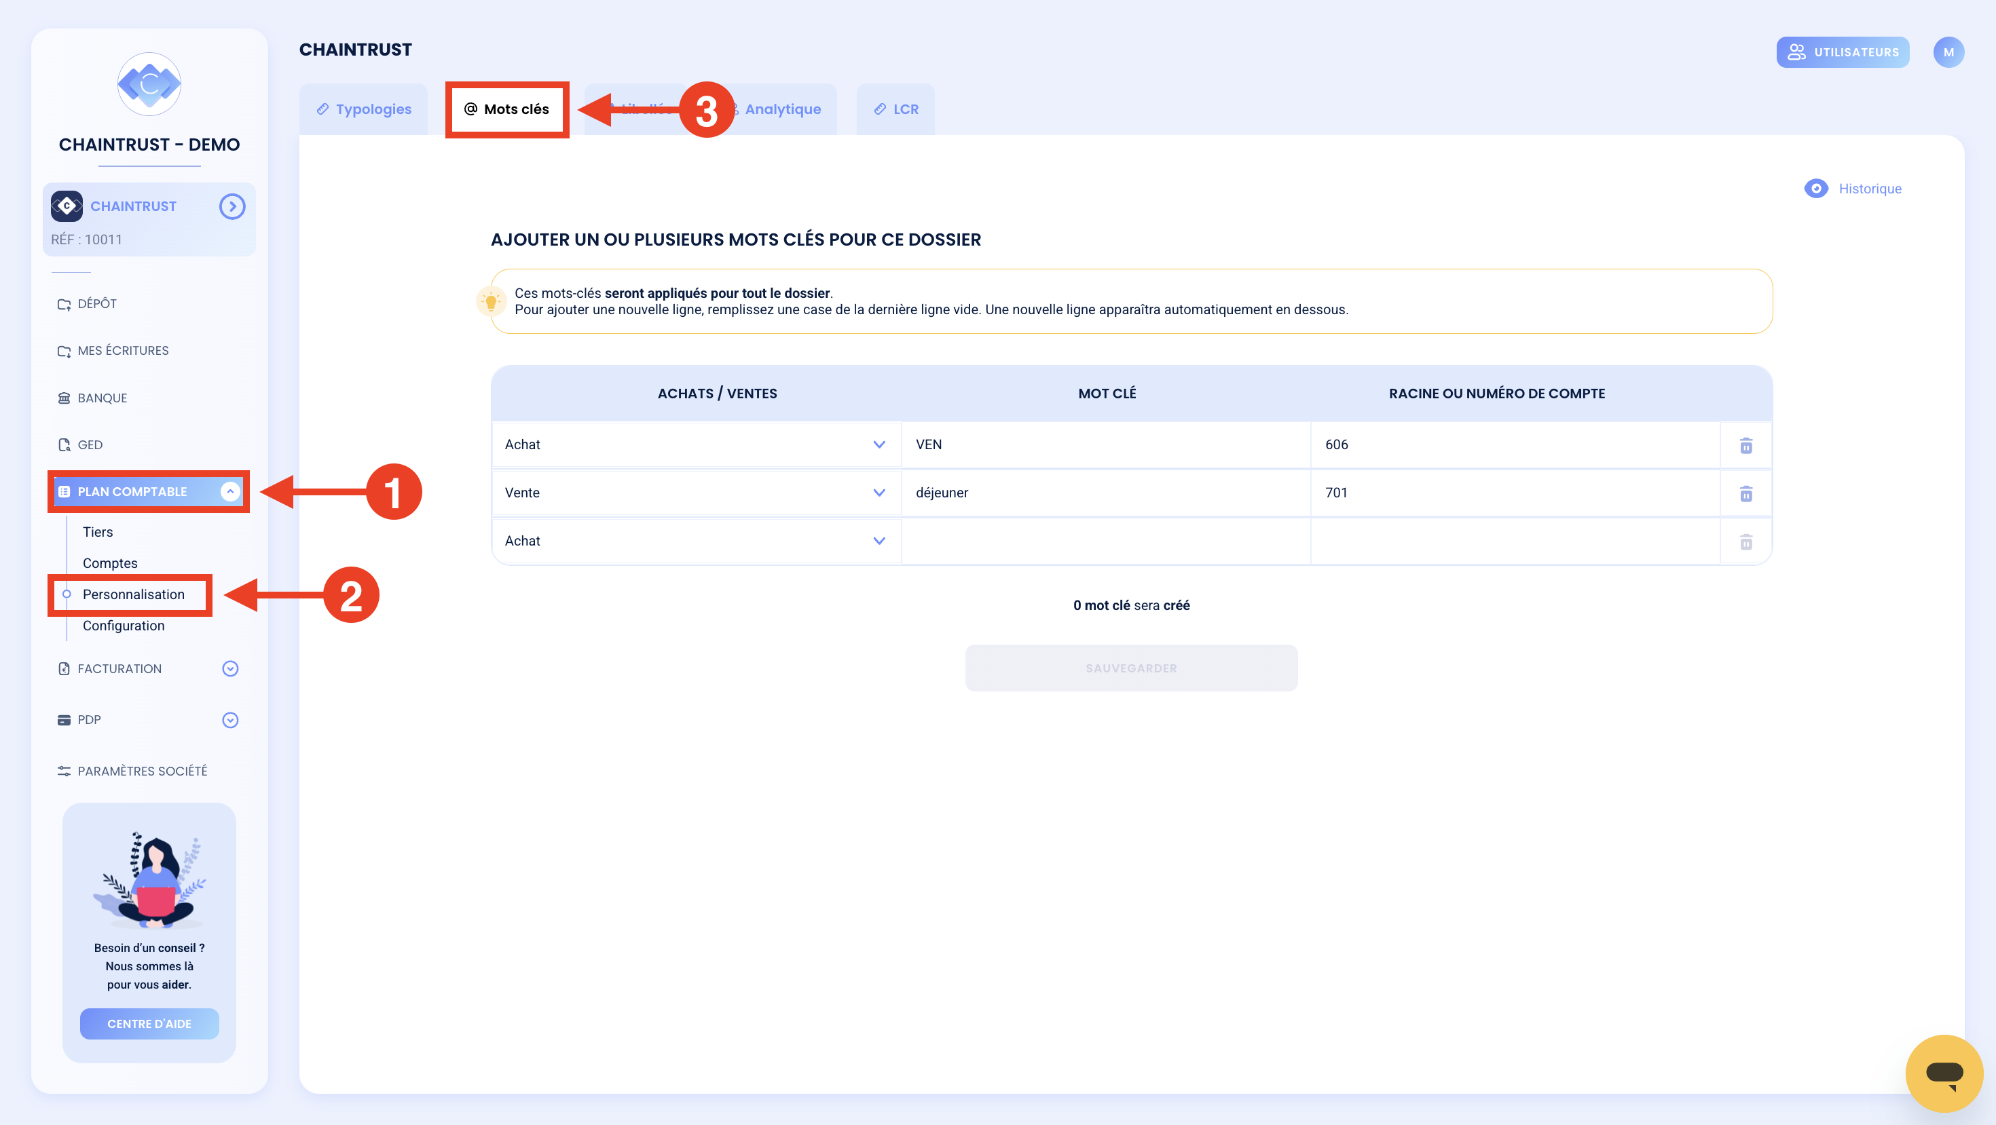This screenshot has width=1996, height=1125.
Task: Expand the FACTURATION chevron
Action: pos(230,669)
